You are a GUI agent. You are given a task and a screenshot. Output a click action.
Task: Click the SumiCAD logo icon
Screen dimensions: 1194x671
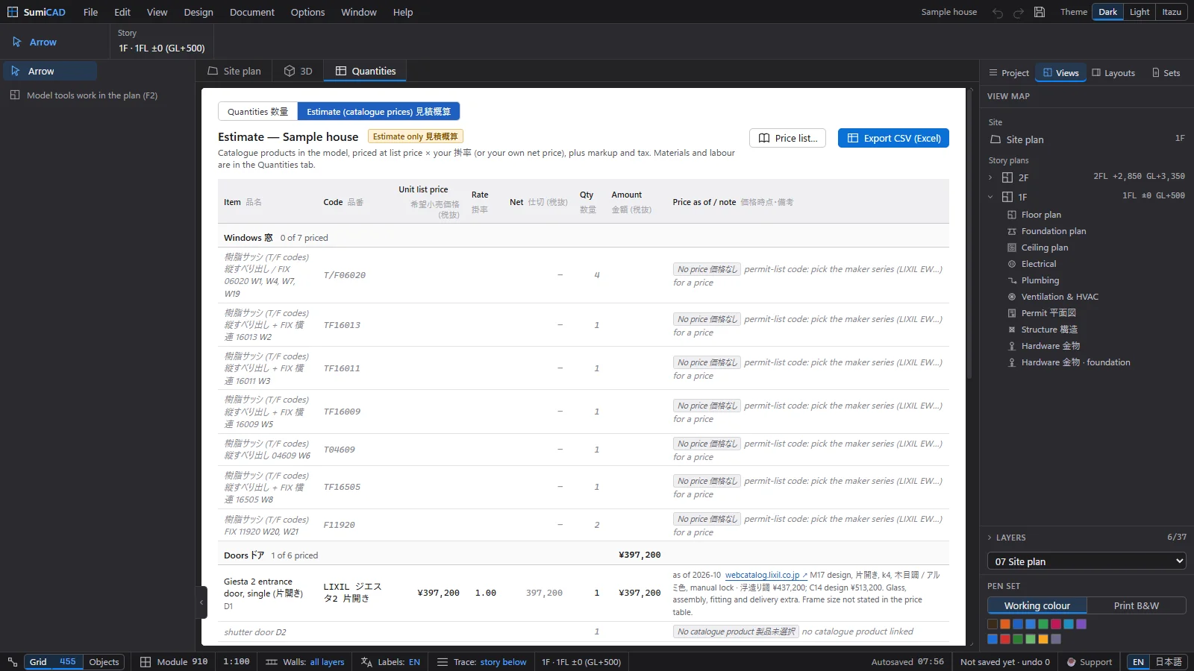pyautogui.click(x=13, y=12)
